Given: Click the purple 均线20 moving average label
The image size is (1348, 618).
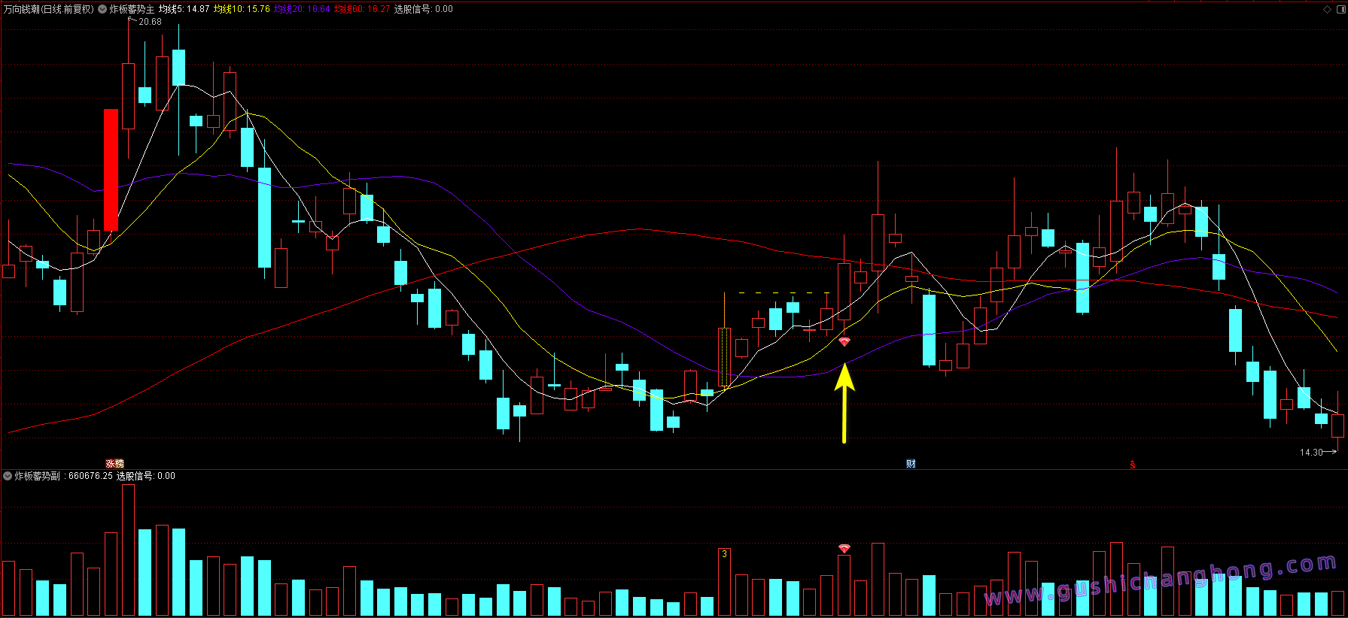Looking at the screenshot, I should pyautogui.click(x=302, y=9).
